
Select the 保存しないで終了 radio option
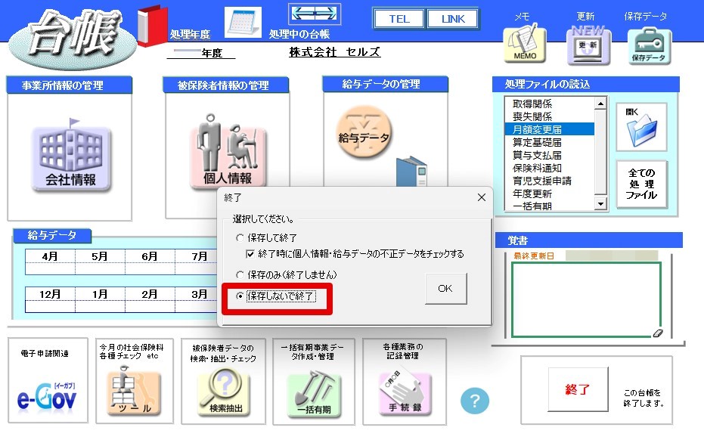pyautogui.click(x=240, y=296)
